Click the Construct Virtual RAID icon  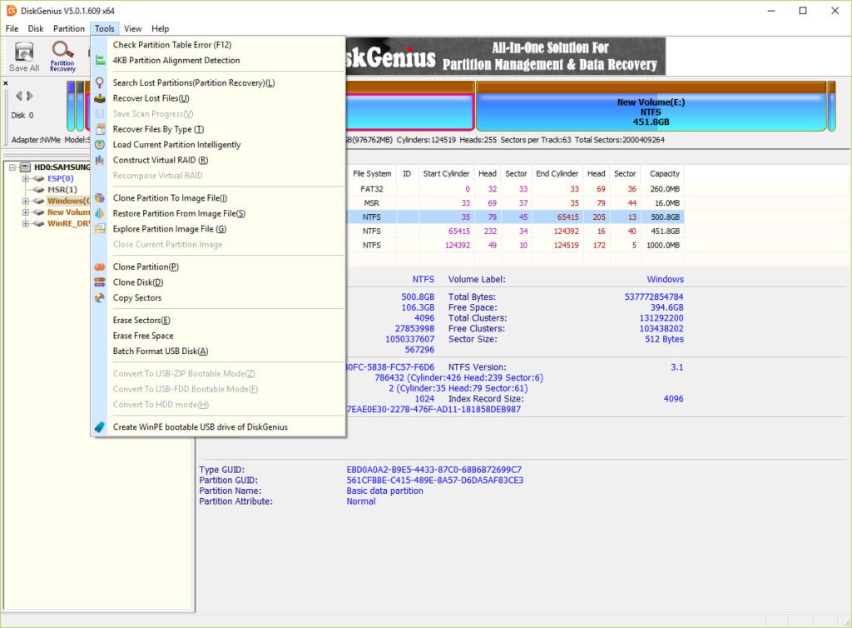100,161
